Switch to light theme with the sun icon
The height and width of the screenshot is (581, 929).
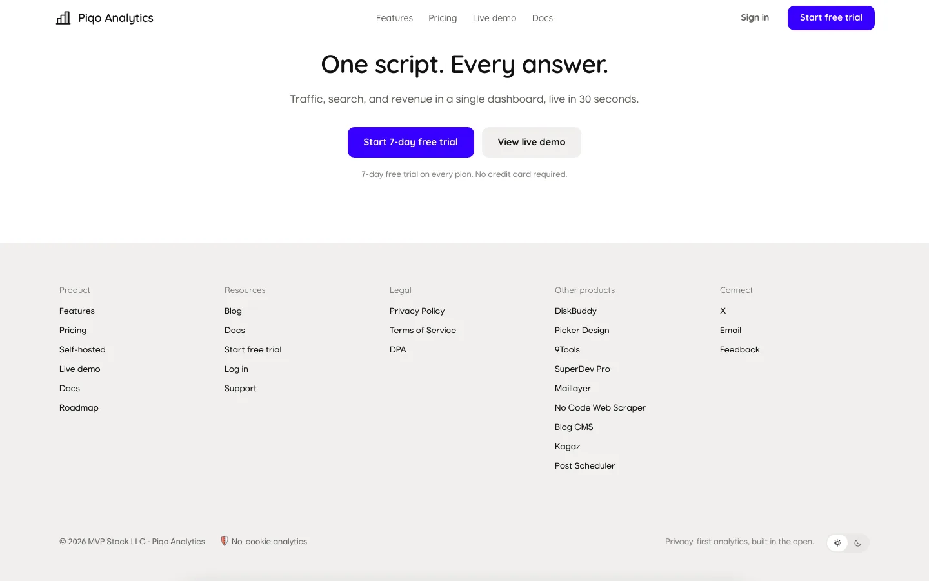coord(837,543)
